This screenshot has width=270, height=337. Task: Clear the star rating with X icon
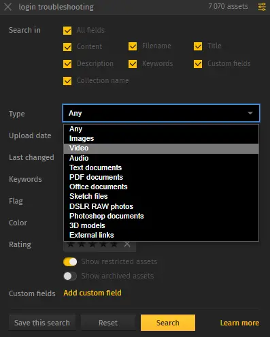(127, 244)
